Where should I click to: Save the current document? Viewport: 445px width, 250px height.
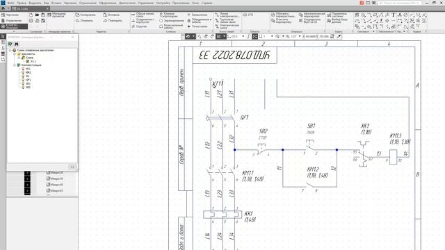pyautogui.click(x=43, y=15)
